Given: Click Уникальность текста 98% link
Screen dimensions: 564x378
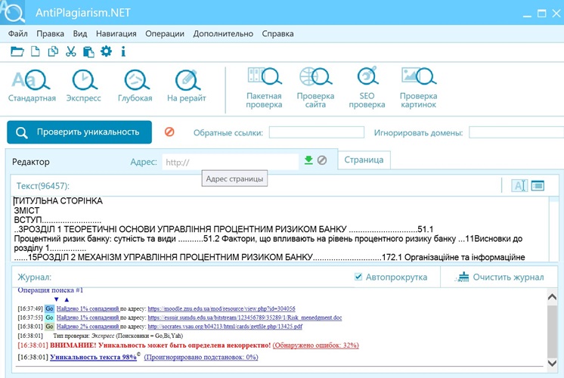Looking at the screenshot, I should pos(93,357).
